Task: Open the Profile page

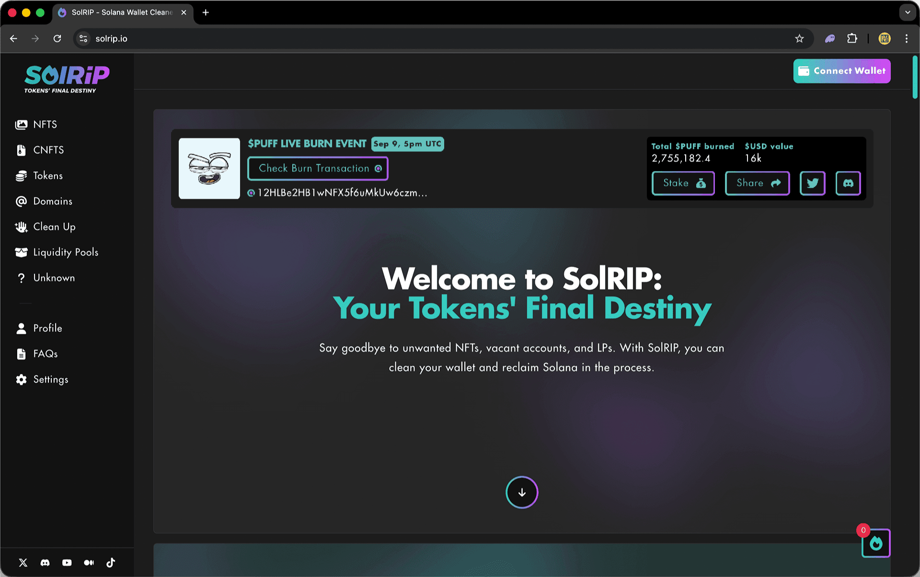Action: click(x=47, y=328)
